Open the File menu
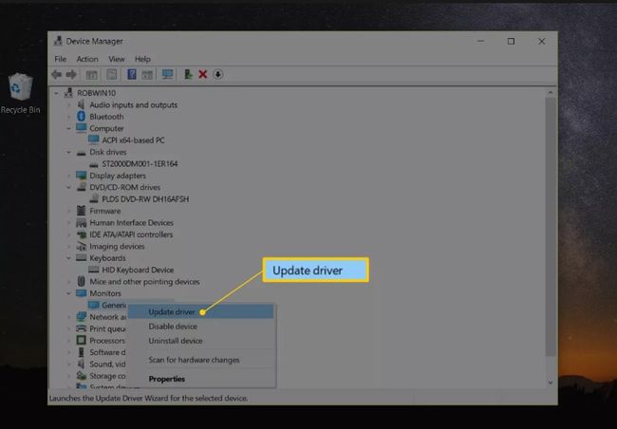Viewport: 617px width, 429px height. [x=60, y=59]
